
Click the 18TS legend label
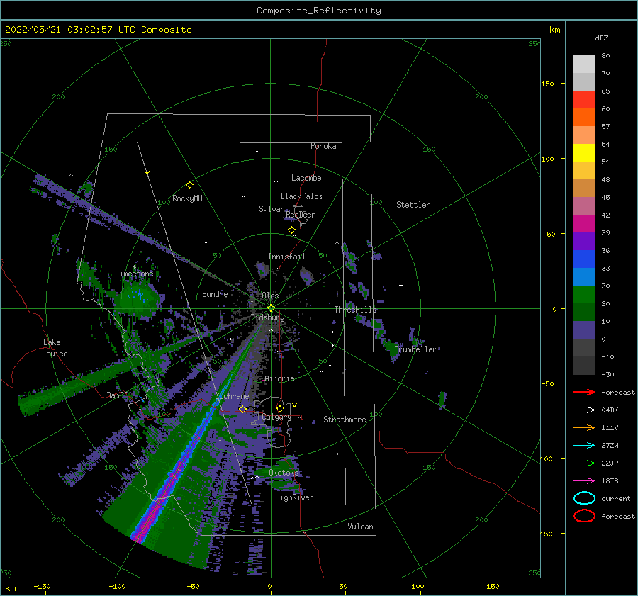(610, 481)
